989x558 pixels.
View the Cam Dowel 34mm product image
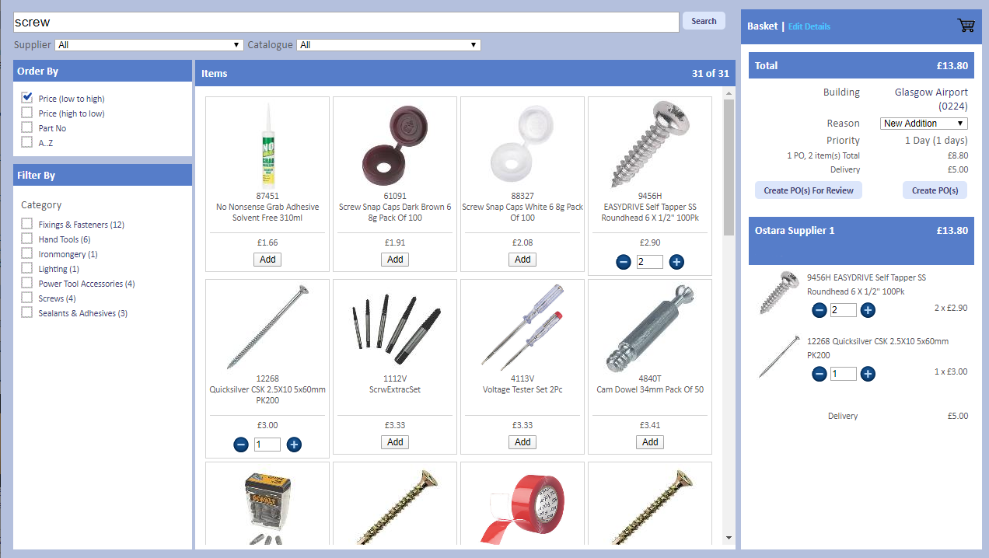pyautogui.click(x=650, y=326)
